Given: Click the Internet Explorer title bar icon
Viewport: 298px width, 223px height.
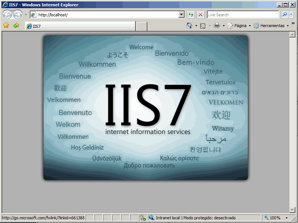Looking at the screenshot, I should click(5, 5).
